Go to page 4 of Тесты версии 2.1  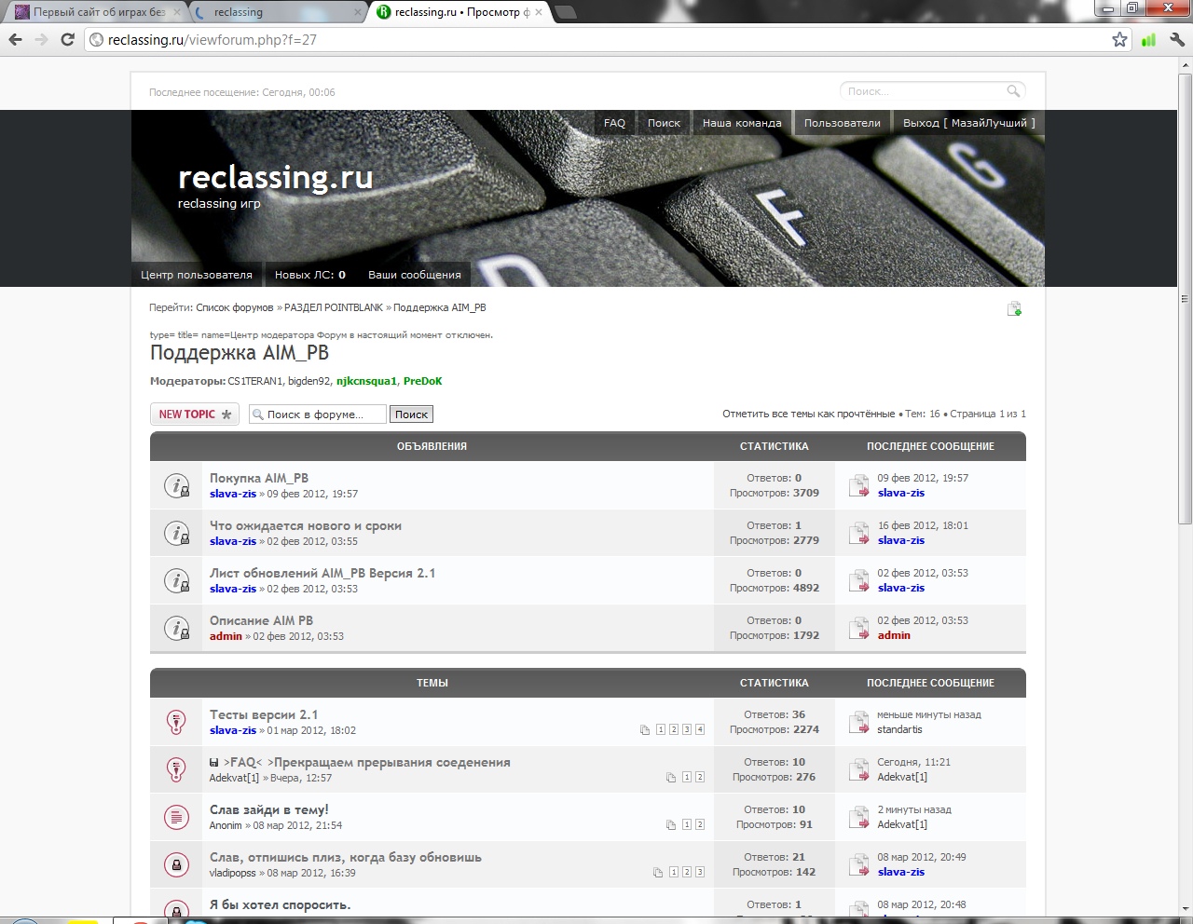[700, 729]
